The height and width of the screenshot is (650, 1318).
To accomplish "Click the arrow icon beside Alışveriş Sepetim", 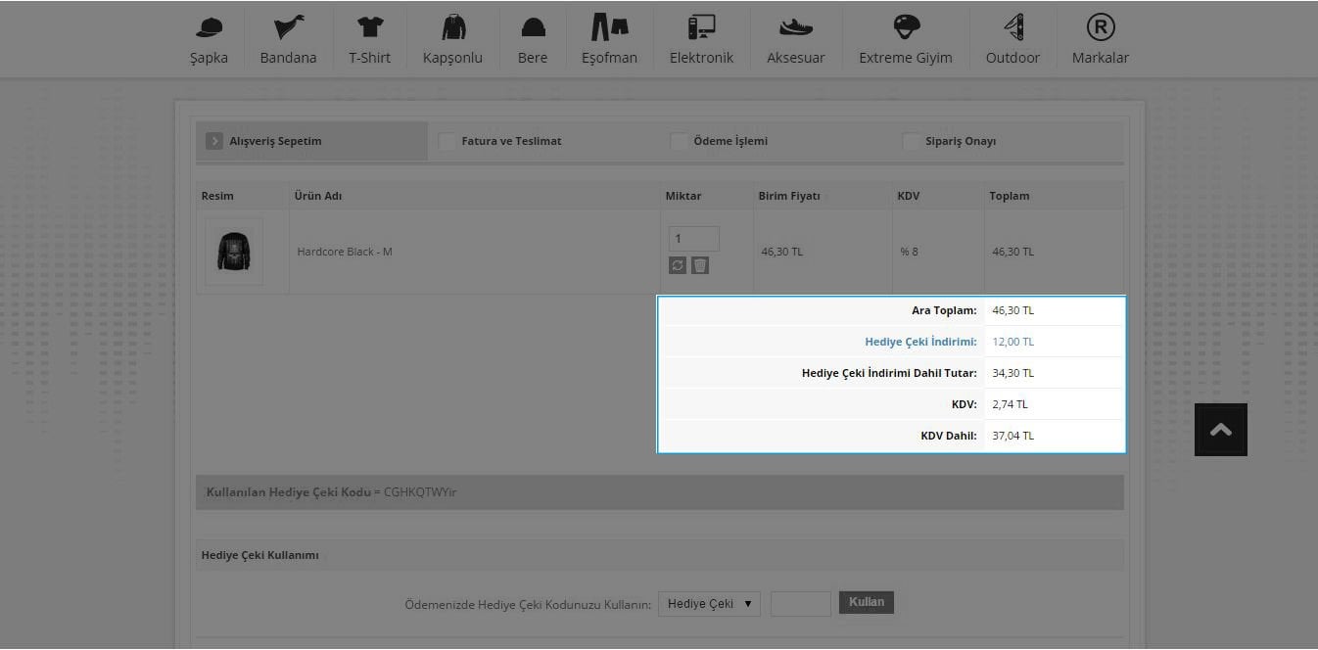I will click(214, 141).
